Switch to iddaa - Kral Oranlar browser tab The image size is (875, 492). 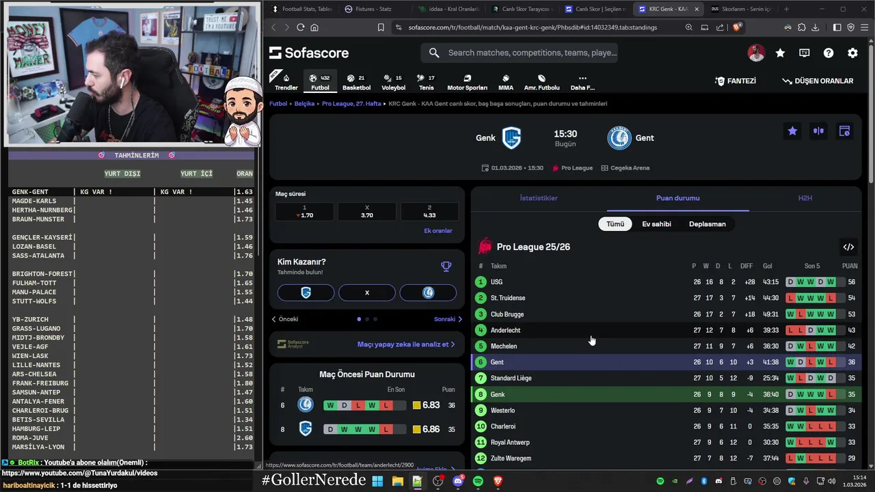pyautogui.click(x=448, y=9)
